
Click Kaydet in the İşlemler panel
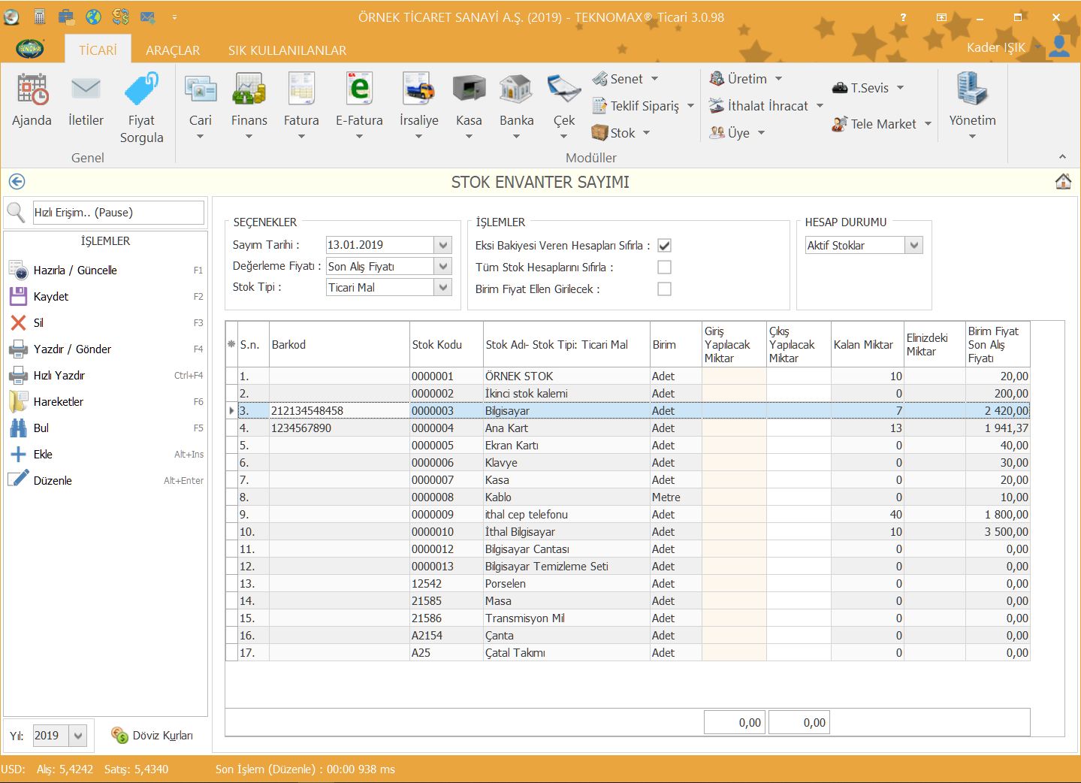[x=51, y=297]
